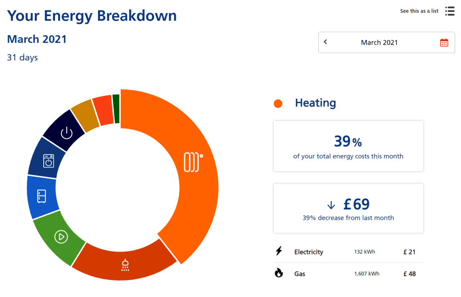The height and width of the screenshot is (297, 461).
Task: Click the list view icon
Action: coord(449,11)
